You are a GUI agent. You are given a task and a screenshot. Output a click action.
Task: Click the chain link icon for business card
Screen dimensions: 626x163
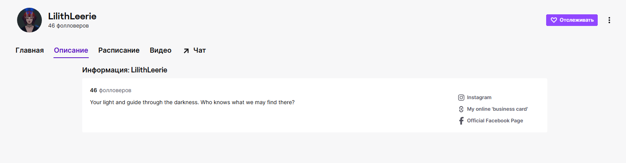click(461, 109)
